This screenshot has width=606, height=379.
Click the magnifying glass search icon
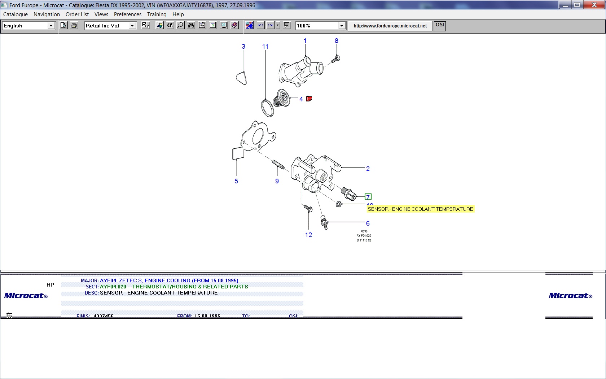(180, 25)
